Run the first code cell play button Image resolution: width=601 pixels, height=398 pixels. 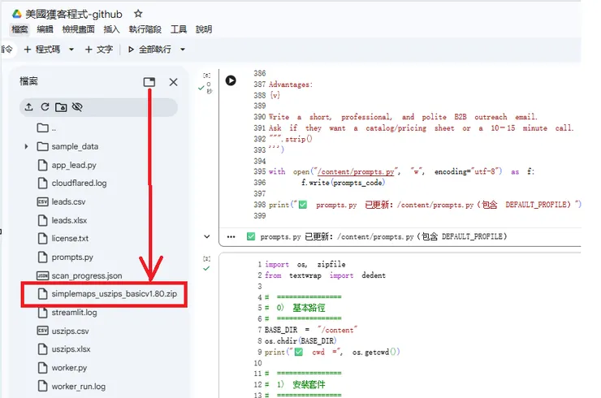point(231,80)
